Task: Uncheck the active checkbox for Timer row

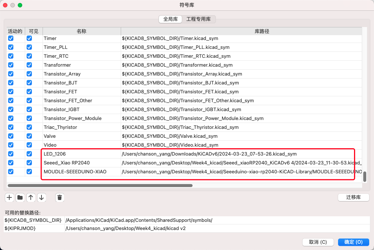Action: point(11,38)
